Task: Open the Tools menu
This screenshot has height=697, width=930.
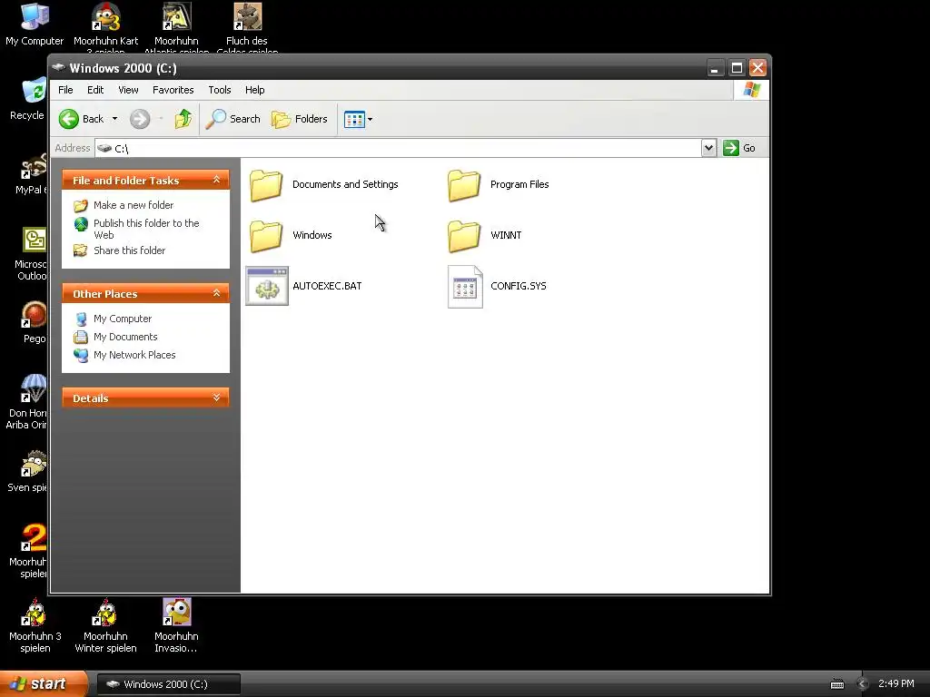Action: coord(220,90)
